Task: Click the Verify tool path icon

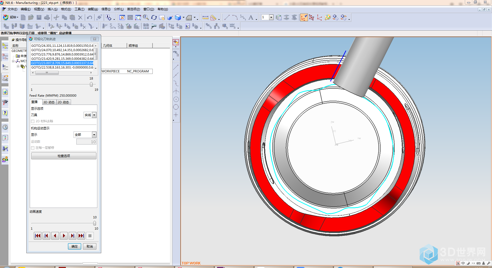Action: point(129,26)
